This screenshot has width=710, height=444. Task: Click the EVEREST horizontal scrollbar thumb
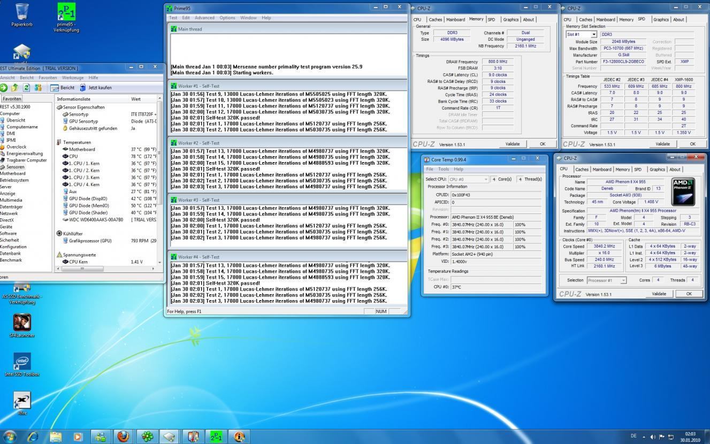[84, 269]
